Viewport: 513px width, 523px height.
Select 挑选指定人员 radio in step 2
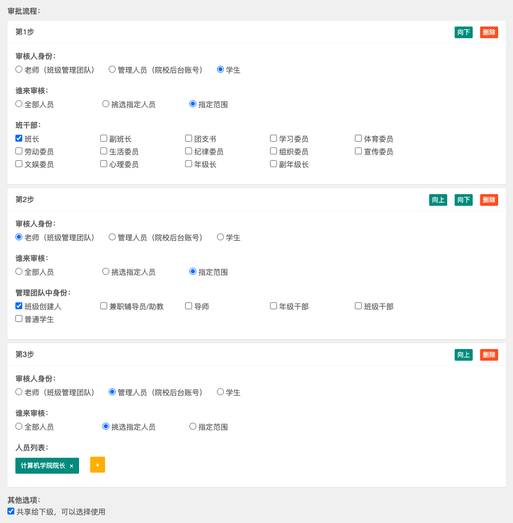tap(106, 272)
